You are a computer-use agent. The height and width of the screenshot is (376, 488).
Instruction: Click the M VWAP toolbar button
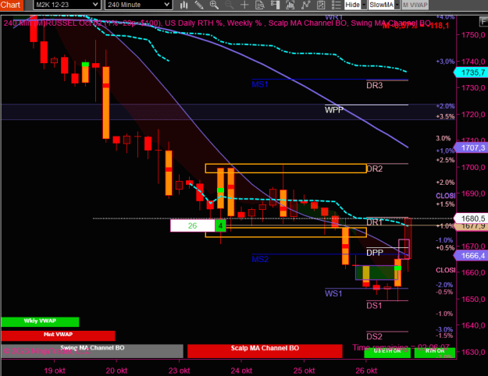pos(415,5)
